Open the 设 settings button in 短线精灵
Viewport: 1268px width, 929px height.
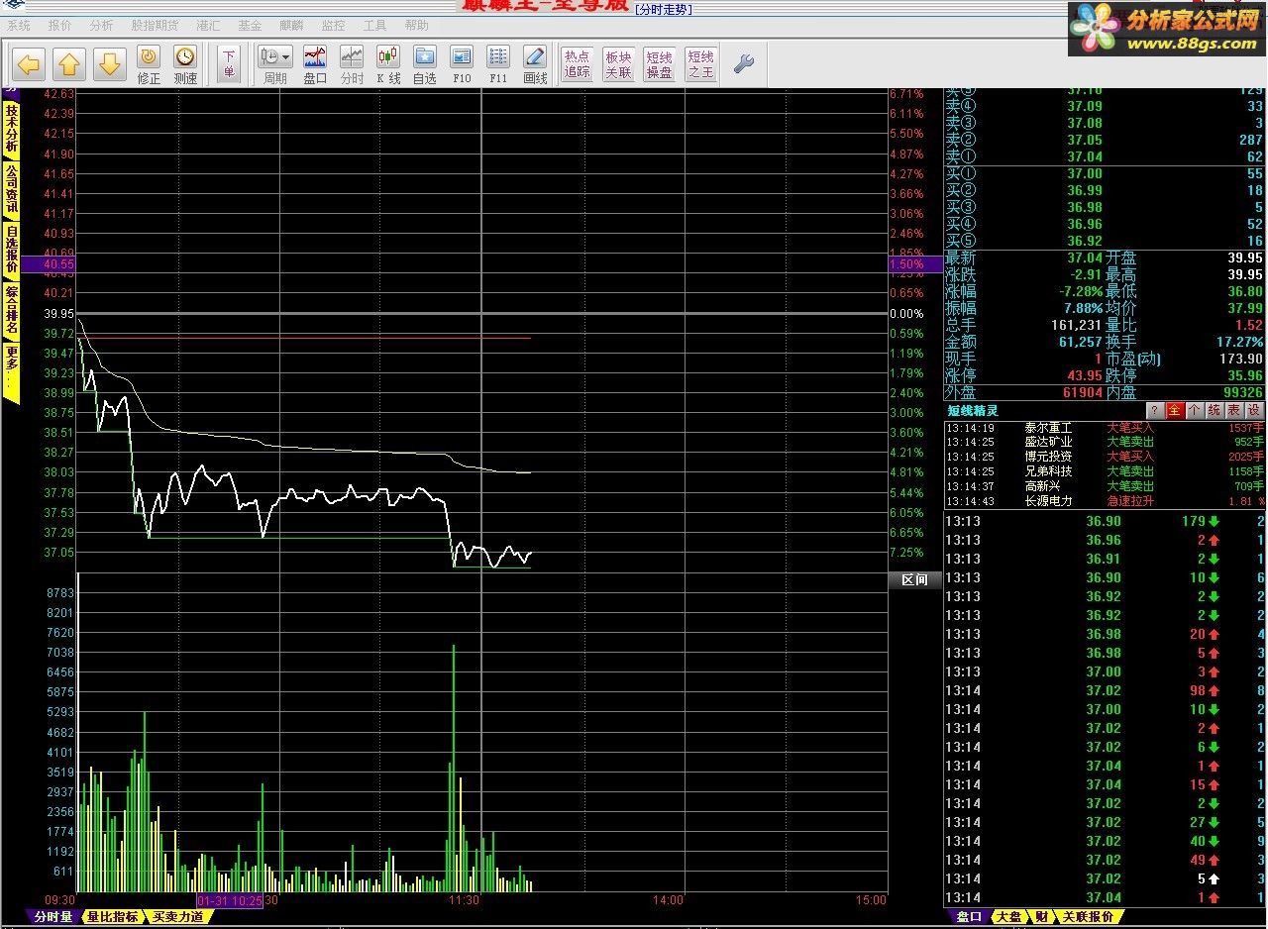(x=1254, y=411)
